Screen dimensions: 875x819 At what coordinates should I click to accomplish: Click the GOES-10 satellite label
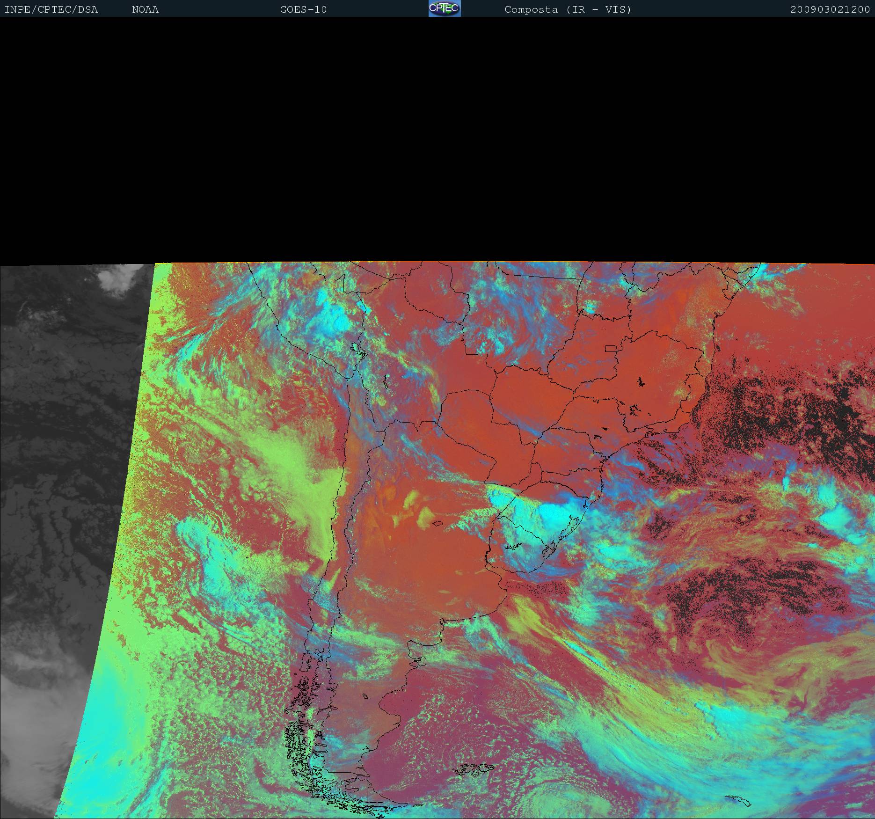coord(303,10)
